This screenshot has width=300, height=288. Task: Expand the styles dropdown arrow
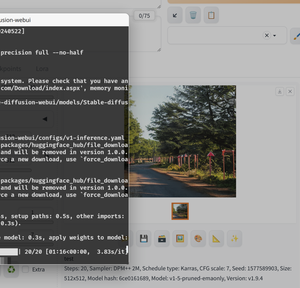pos(275,36)
